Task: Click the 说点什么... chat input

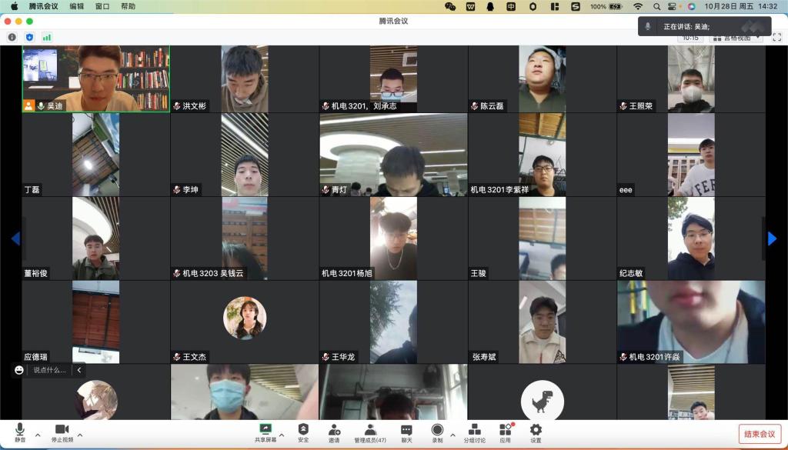Action: 49,370
